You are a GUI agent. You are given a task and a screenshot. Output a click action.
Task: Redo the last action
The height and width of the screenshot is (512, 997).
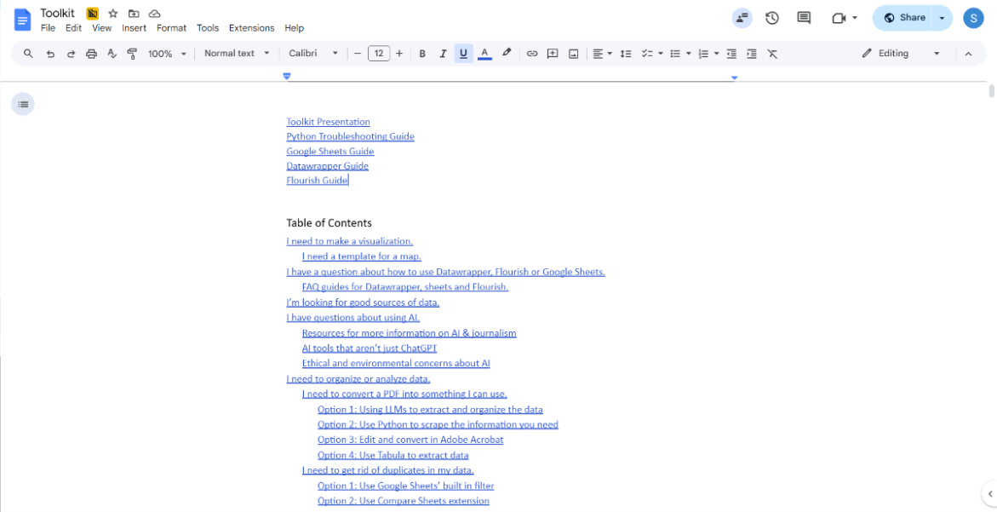point(71,54)
